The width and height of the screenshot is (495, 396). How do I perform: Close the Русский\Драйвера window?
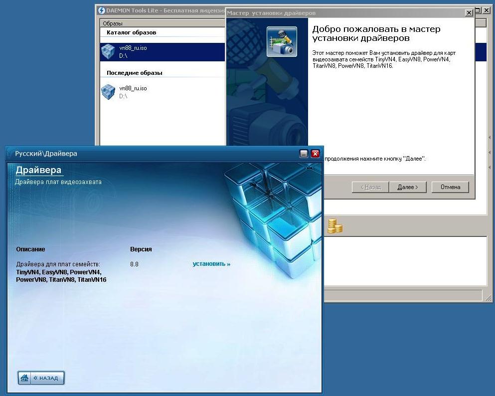(x=315, y=154)
